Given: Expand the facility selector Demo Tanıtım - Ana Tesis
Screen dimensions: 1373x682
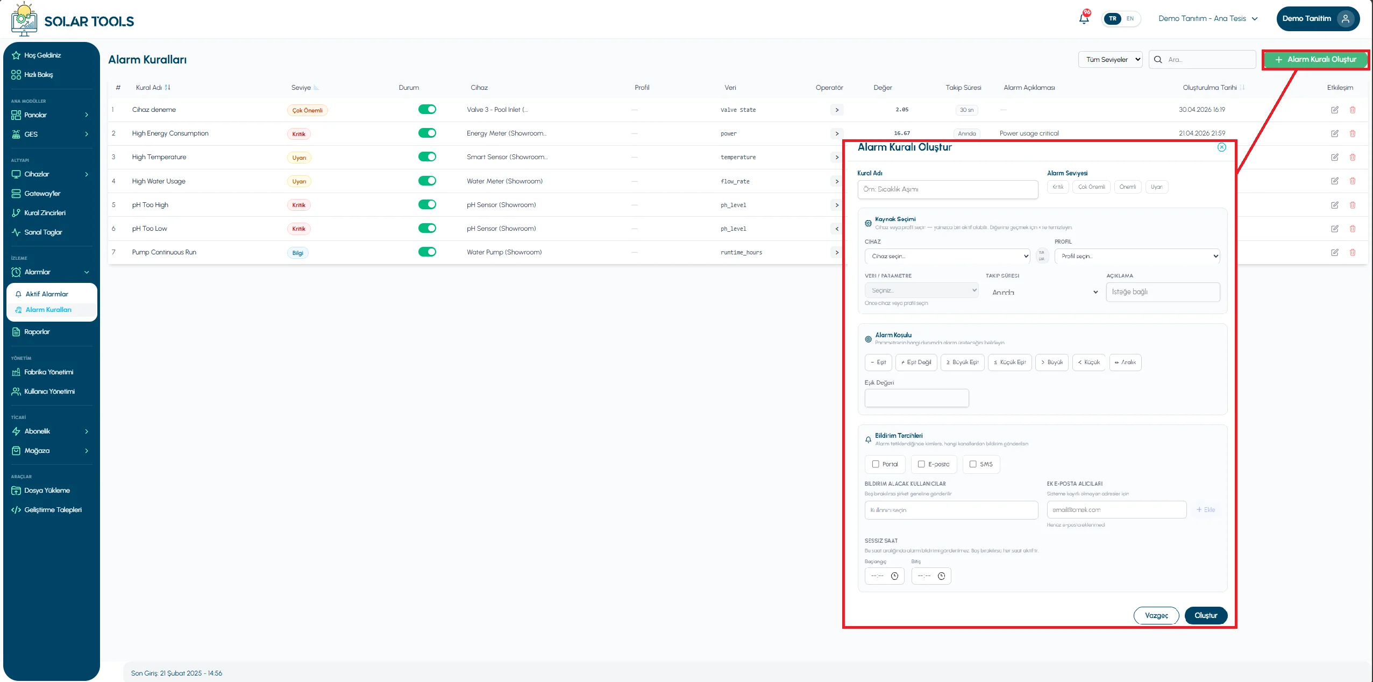Looking at the screenshot, I should [1208, 18].
